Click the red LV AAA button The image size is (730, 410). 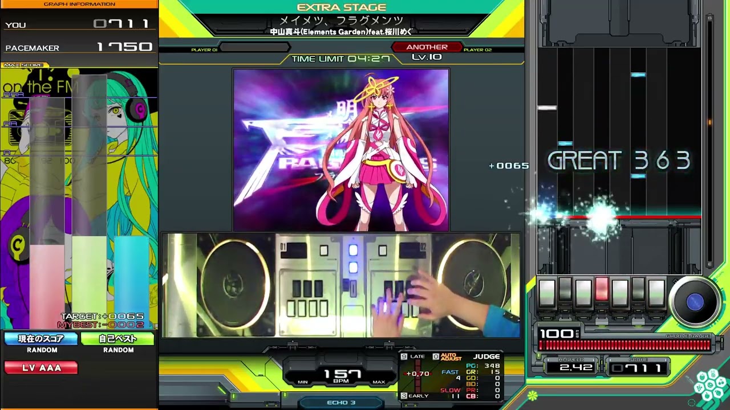[41, 368]
